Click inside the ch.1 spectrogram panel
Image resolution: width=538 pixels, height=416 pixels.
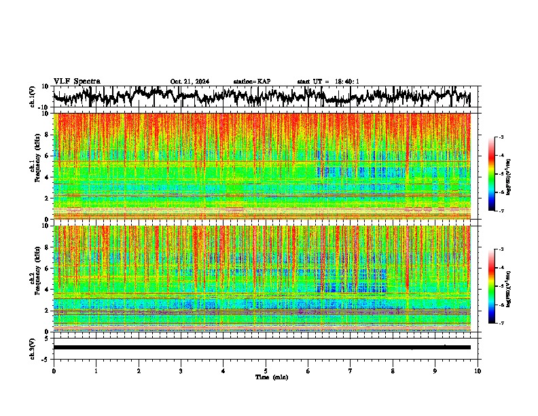(x=262, y=166)
